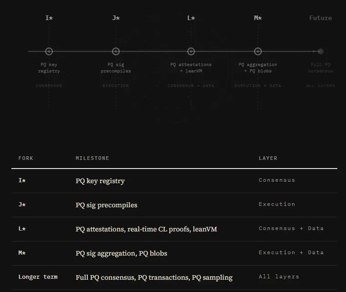Click the FORK column header
This screenshot has width=346, height=292.
coord(26,158)
